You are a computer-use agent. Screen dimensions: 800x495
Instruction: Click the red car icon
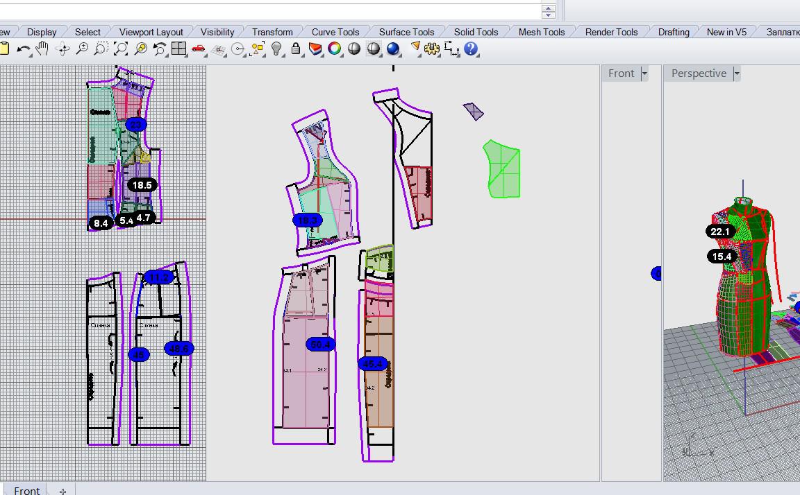(x=199, y=49)
